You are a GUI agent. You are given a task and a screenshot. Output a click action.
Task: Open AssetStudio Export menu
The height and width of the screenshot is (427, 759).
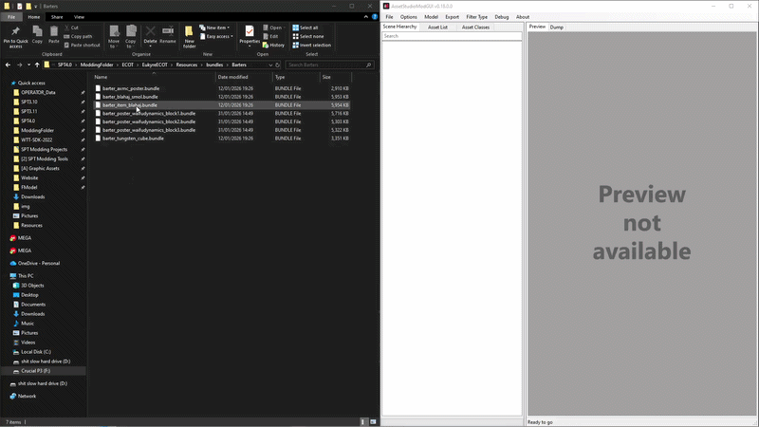pyautogui.click(x=453, y=17)
